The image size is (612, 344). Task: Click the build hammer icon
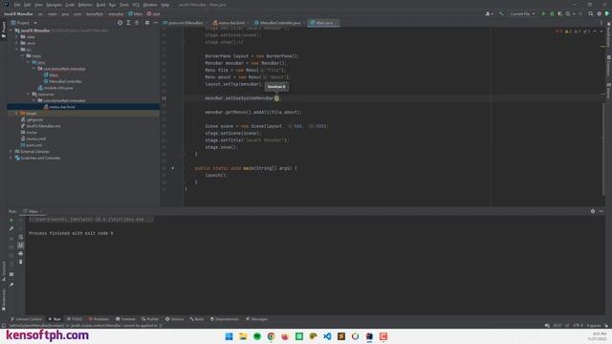coord(501,13)
